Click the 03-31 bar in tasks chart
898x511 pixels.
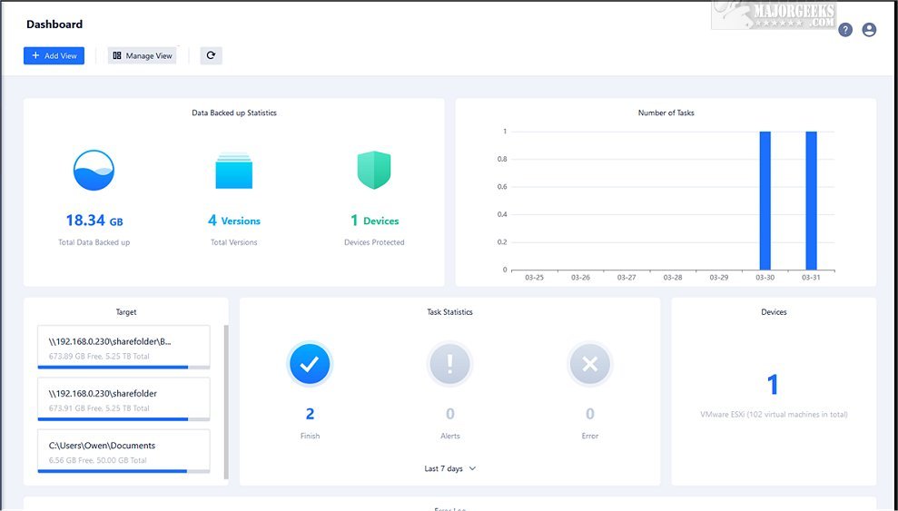tap(811, 201)
